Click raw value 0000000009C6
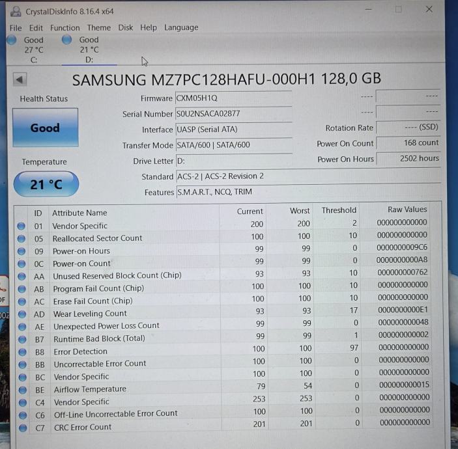 (x=402, y=247)
